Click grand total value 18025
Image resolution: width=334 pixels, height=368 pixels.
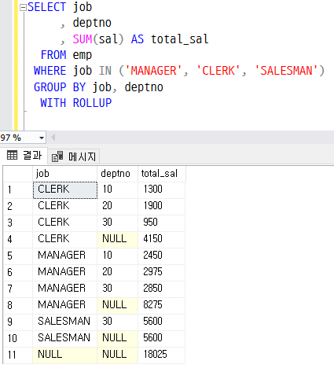point(161,355)
